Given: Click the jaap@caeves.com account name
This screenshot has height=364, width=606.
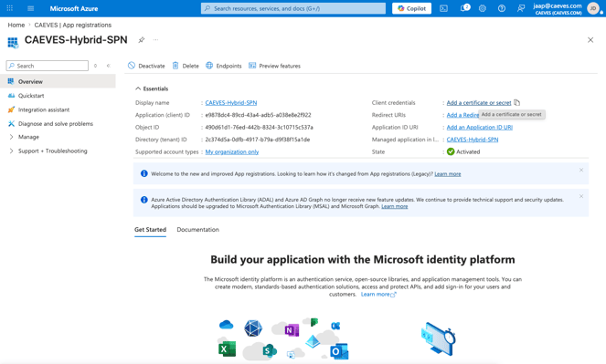Looking at the screenshot, I should pos(557,5).
